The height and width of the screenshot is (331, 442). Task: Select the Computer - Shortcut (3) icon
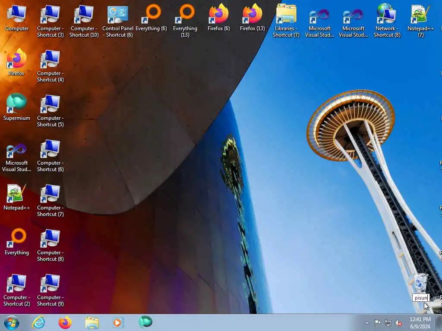[x=51, y=21]
